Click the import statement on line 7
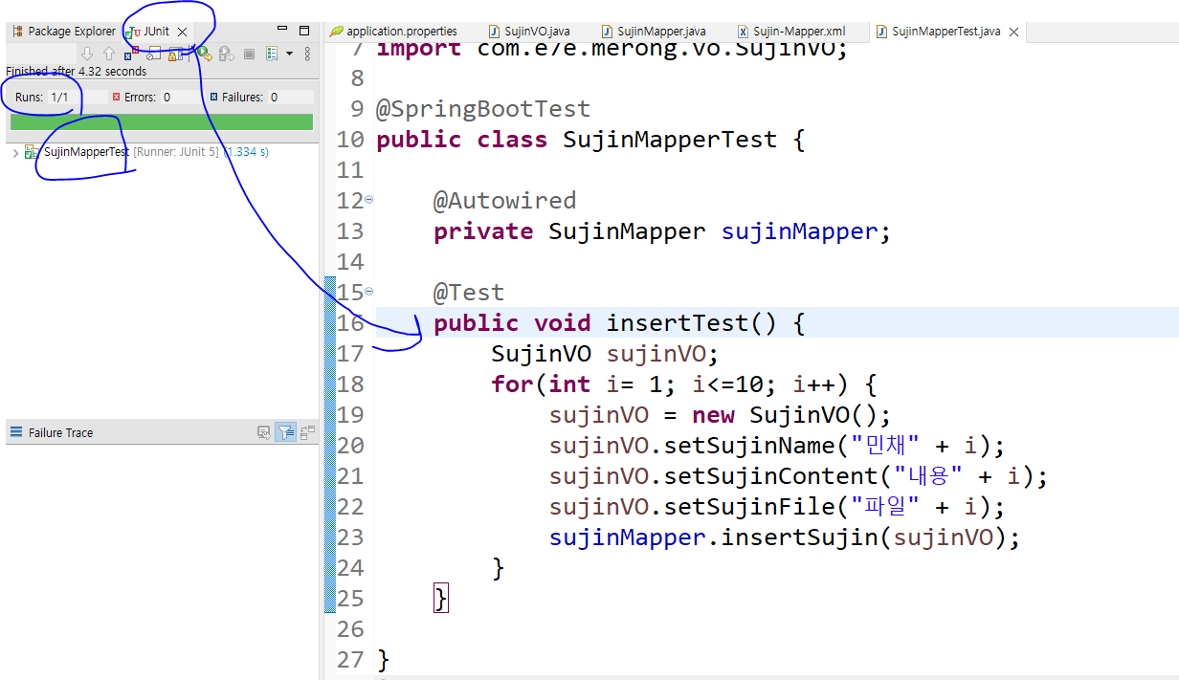This screenshot has height=680, width=1179. [x=612, y=48]
